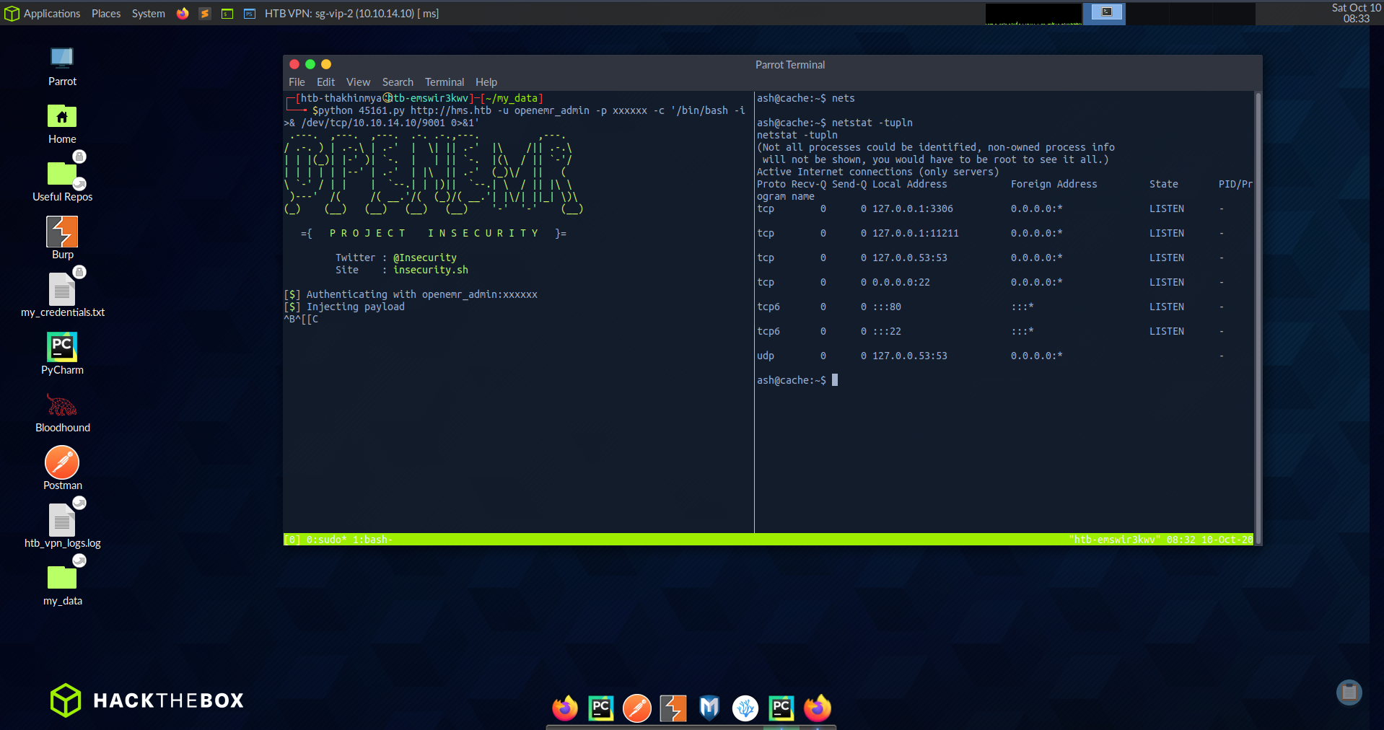Screen dimensions: 1384x730
Task: Click the insecurity.sh site text
Action: point(430,270)
